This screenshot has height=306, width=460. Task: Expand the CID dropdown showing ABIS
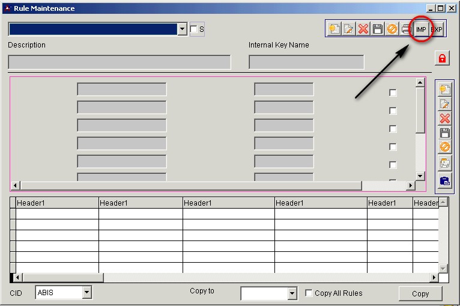click(x=86, y=293)
